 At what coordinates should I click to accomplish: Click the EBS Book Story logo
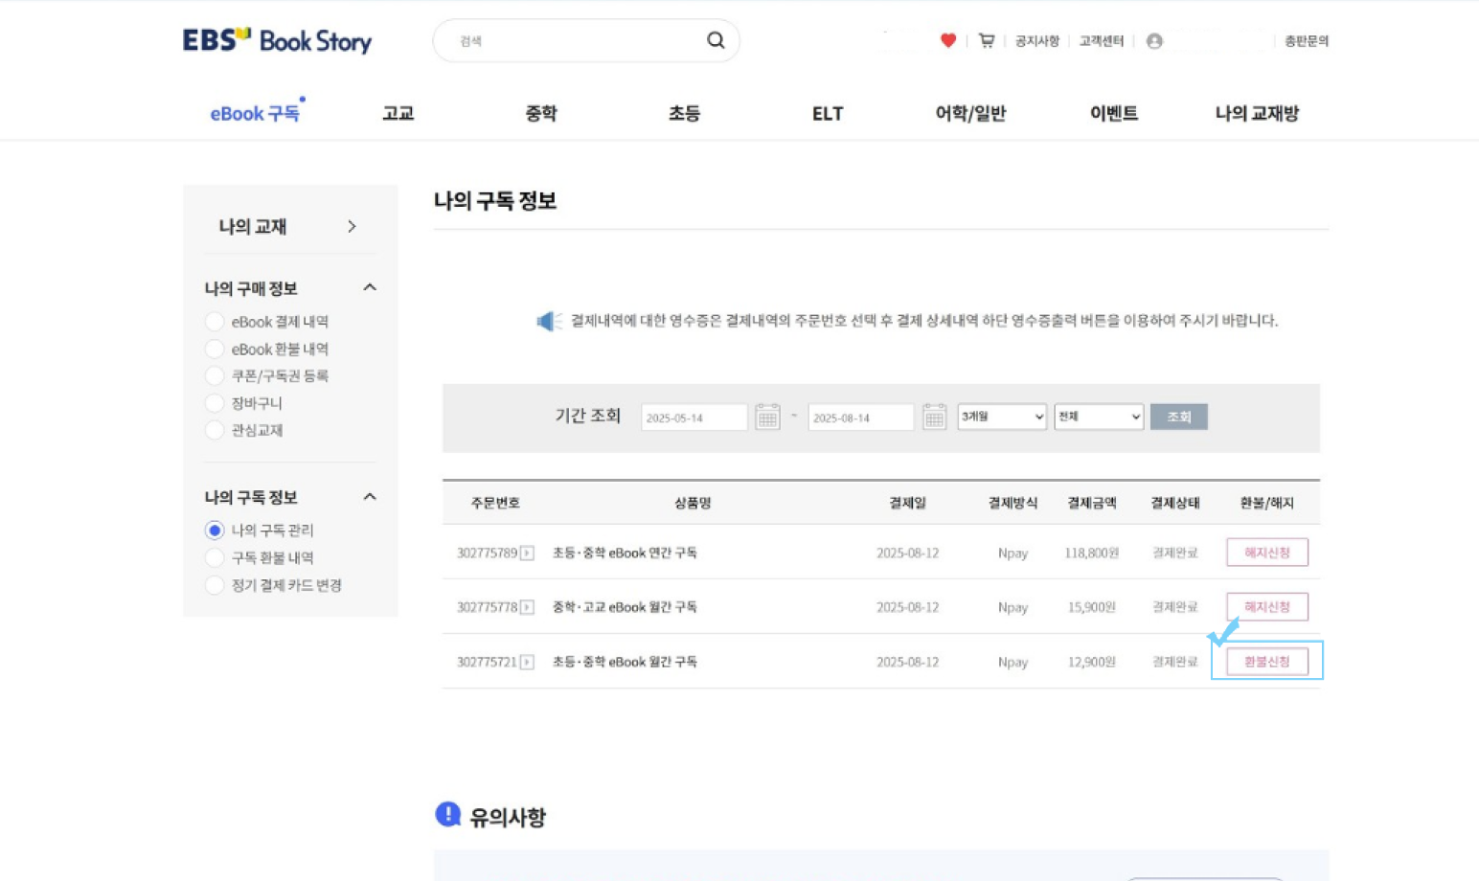click(x=278, y=40)
